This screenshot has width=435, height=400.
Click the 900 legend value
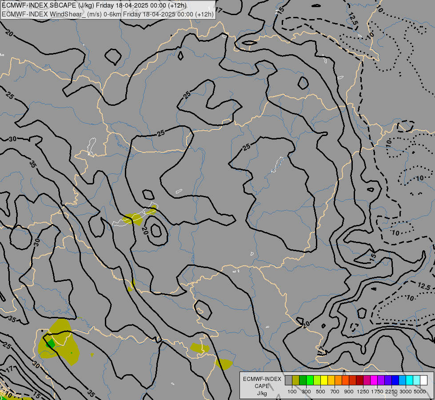click(349, 392)
